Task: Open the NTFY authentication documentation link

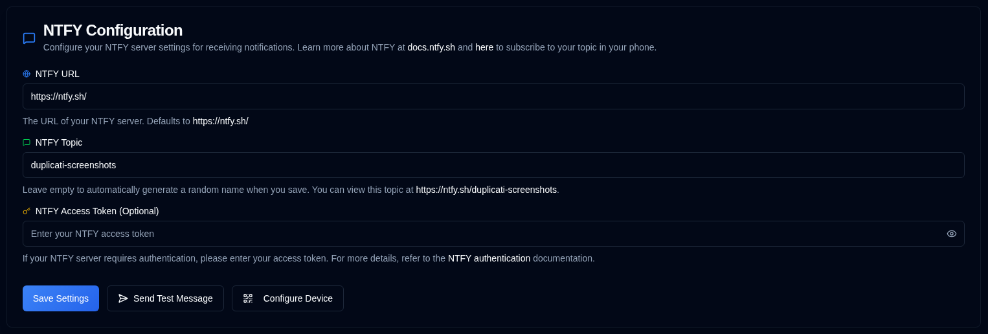Action: pyautogui.click(x=489, y=258)
